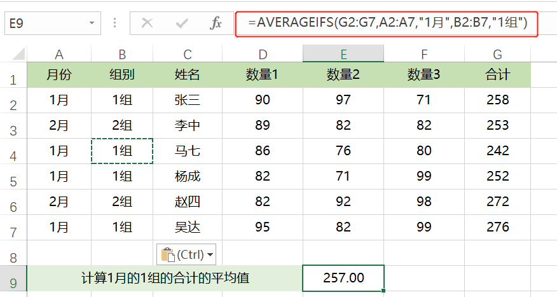This screenshot has height=297, width=557.
Task: Select cell containing name 张三
Action: pyautogui.click(x=188, y=100)
